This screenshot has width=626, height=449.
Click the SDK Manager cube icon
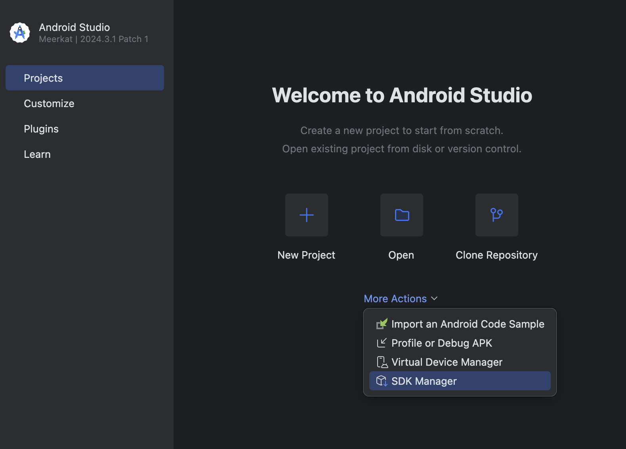tap(382, 381)
